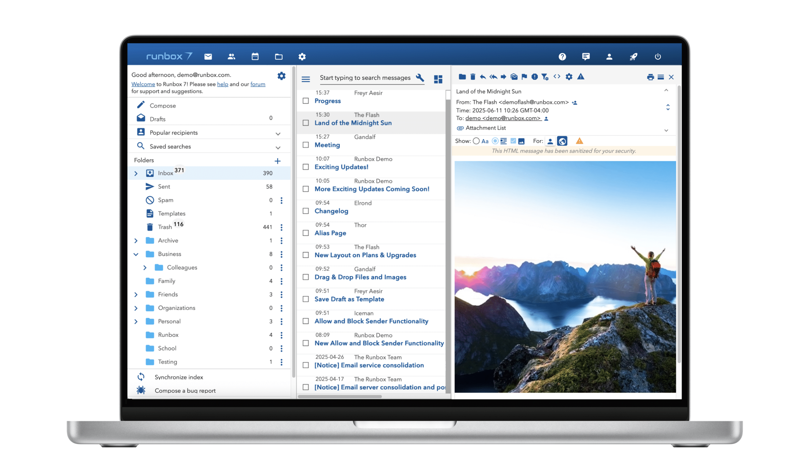Open the Sent folder
Screen dimensions: 798x474
tap(164, 186)
